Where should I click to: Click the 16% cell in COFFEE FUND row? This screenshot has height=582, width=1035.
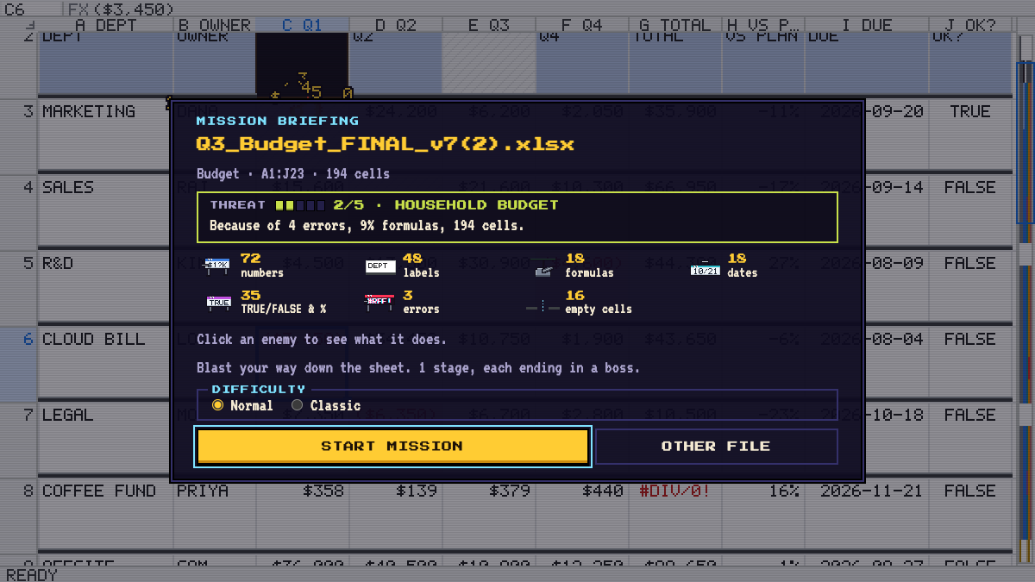(x=763, y=516)
